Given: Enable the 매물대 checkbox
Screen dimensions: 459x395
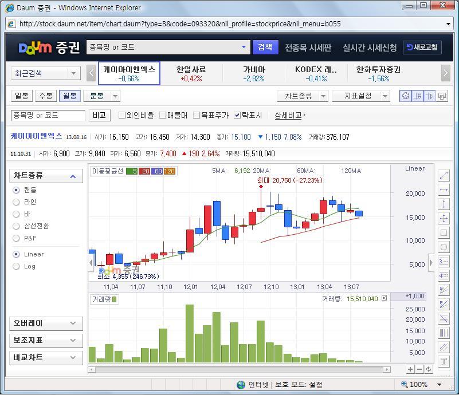Looking at the screenshot, I should (x=163, y=115).
